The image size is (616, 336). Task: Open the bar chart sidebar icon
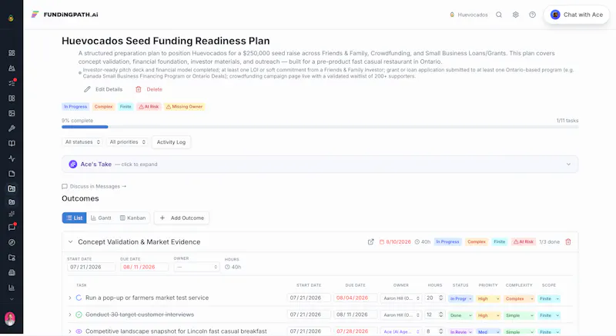[12, 288]
